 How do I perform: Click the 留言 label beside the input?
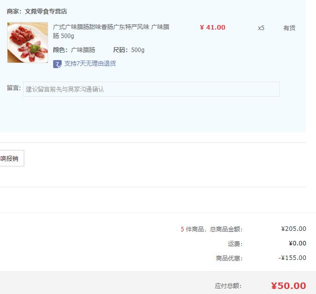click(14, 88)
